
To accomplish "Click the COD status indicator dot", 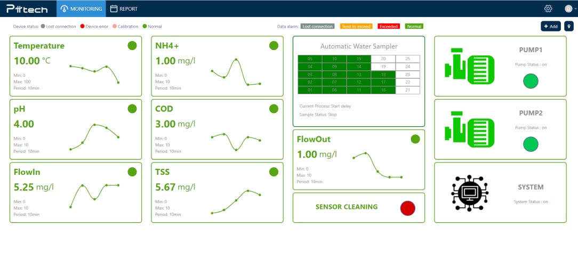I will [274, 109].
